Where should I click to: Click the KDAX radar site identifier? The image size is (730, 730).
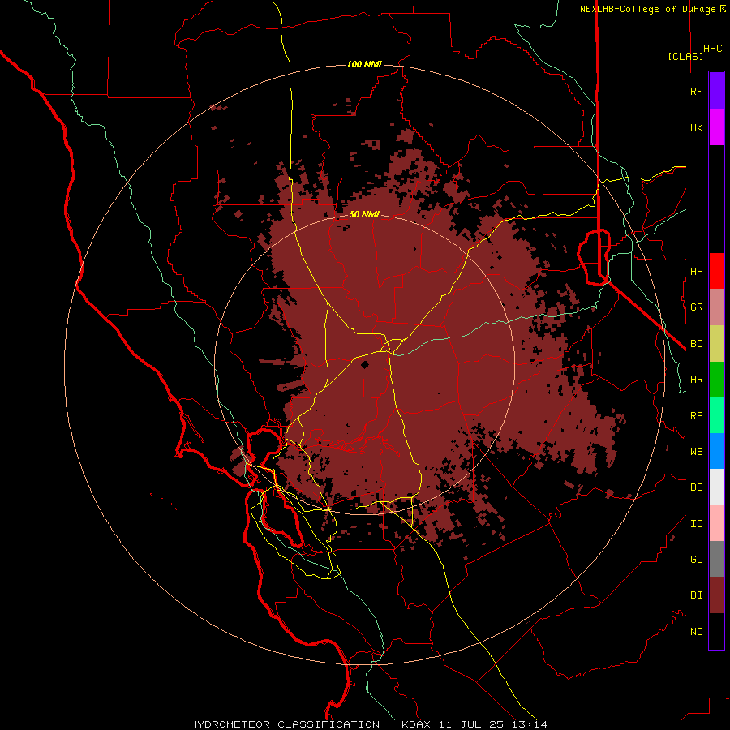point(416,724)
